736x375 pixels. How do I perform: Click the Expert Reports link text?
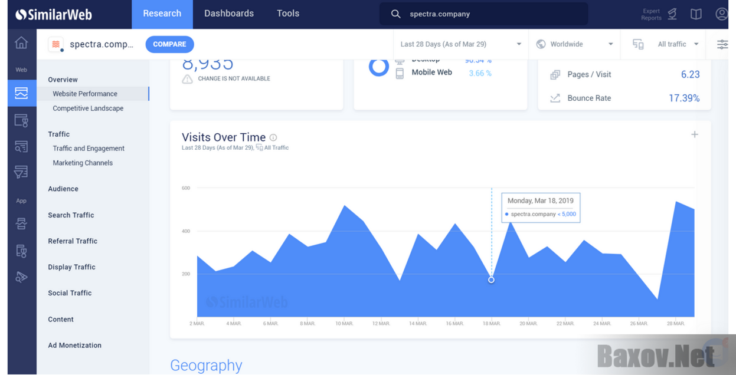[652, 15]
